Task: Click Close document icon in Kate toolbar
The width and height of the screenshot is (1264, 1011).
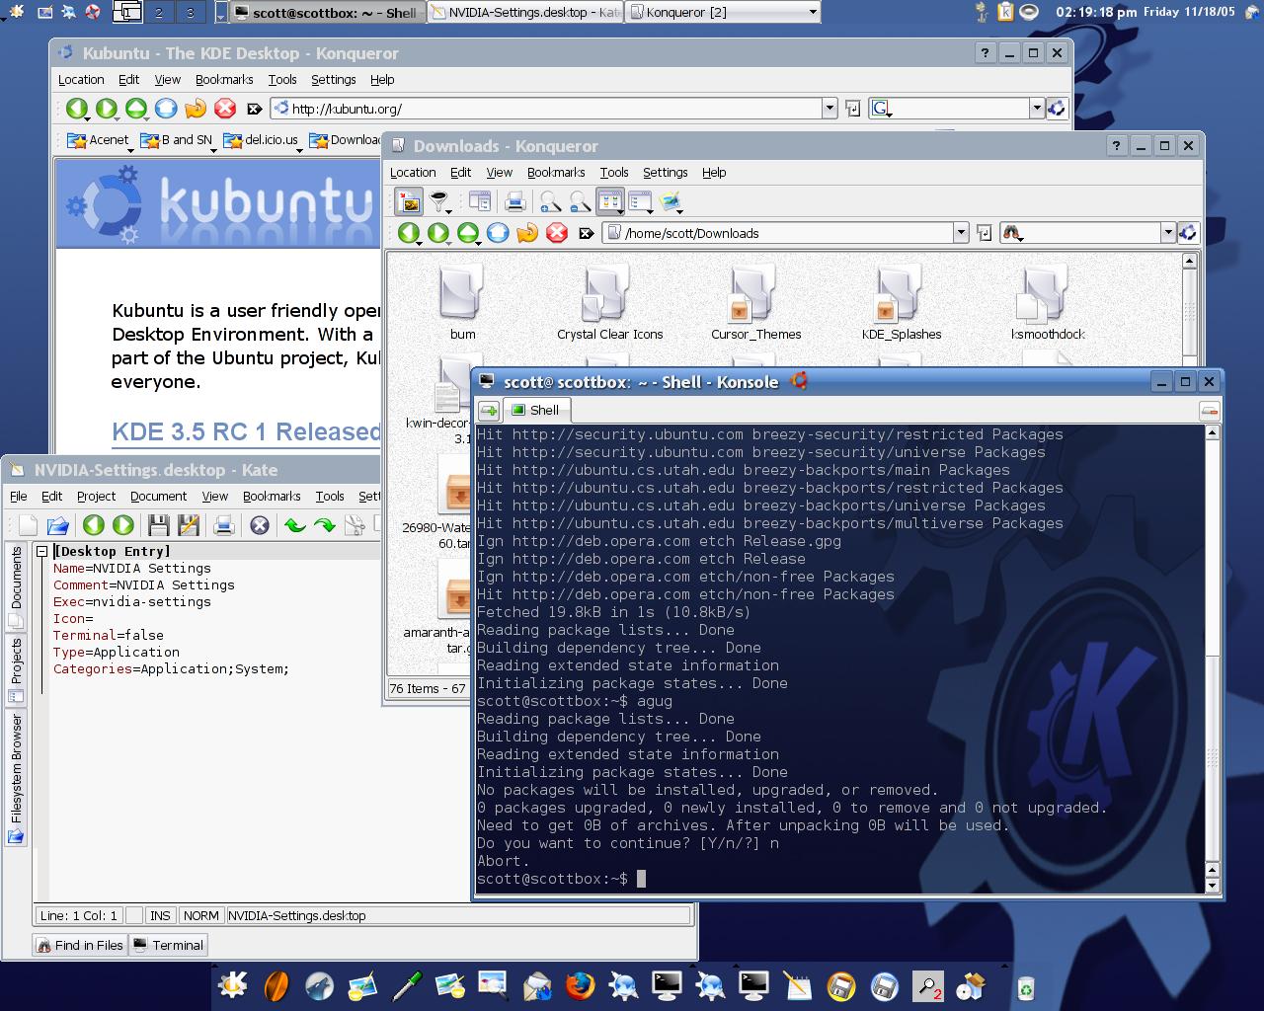Action: click(260, 525)
